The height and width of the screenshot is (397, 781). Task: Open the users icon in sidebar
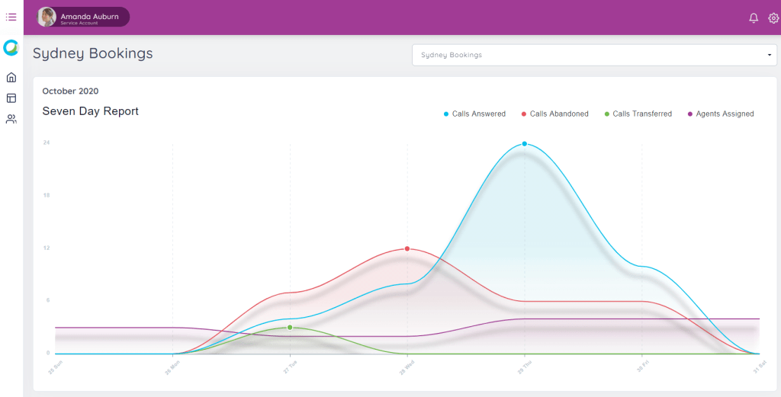[11, 119]
